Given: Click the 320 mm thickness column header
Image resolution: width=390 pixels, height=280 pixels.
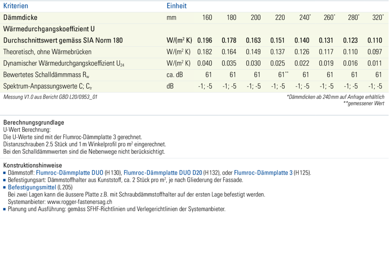Looking at the screenshot, I should [x=377, y=18].
